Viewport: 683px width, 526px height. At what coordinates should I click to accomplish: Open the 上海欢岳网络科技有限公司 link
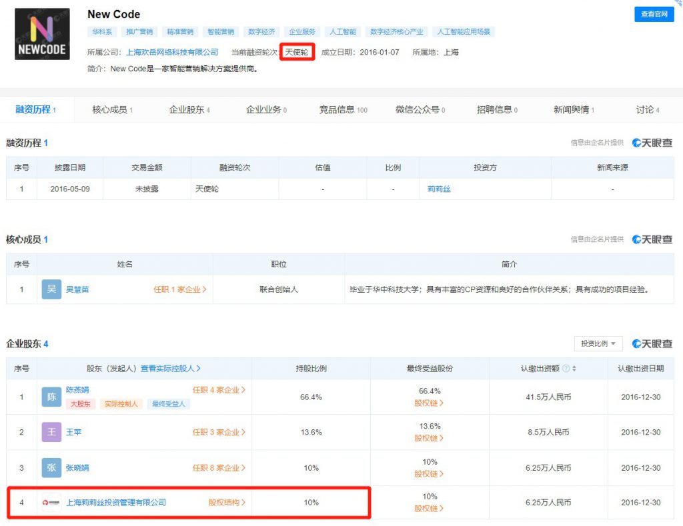point(172,52)
